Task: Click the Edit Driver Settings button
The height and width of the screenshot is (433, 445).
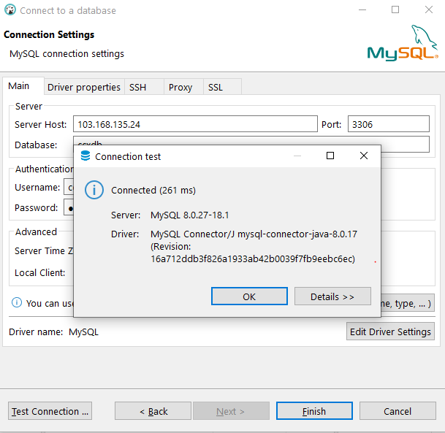Action: (390, 332)
